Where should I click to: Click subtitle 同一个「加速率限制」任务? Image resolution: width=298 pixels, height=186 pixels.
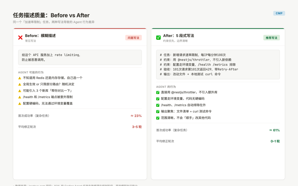54,22
